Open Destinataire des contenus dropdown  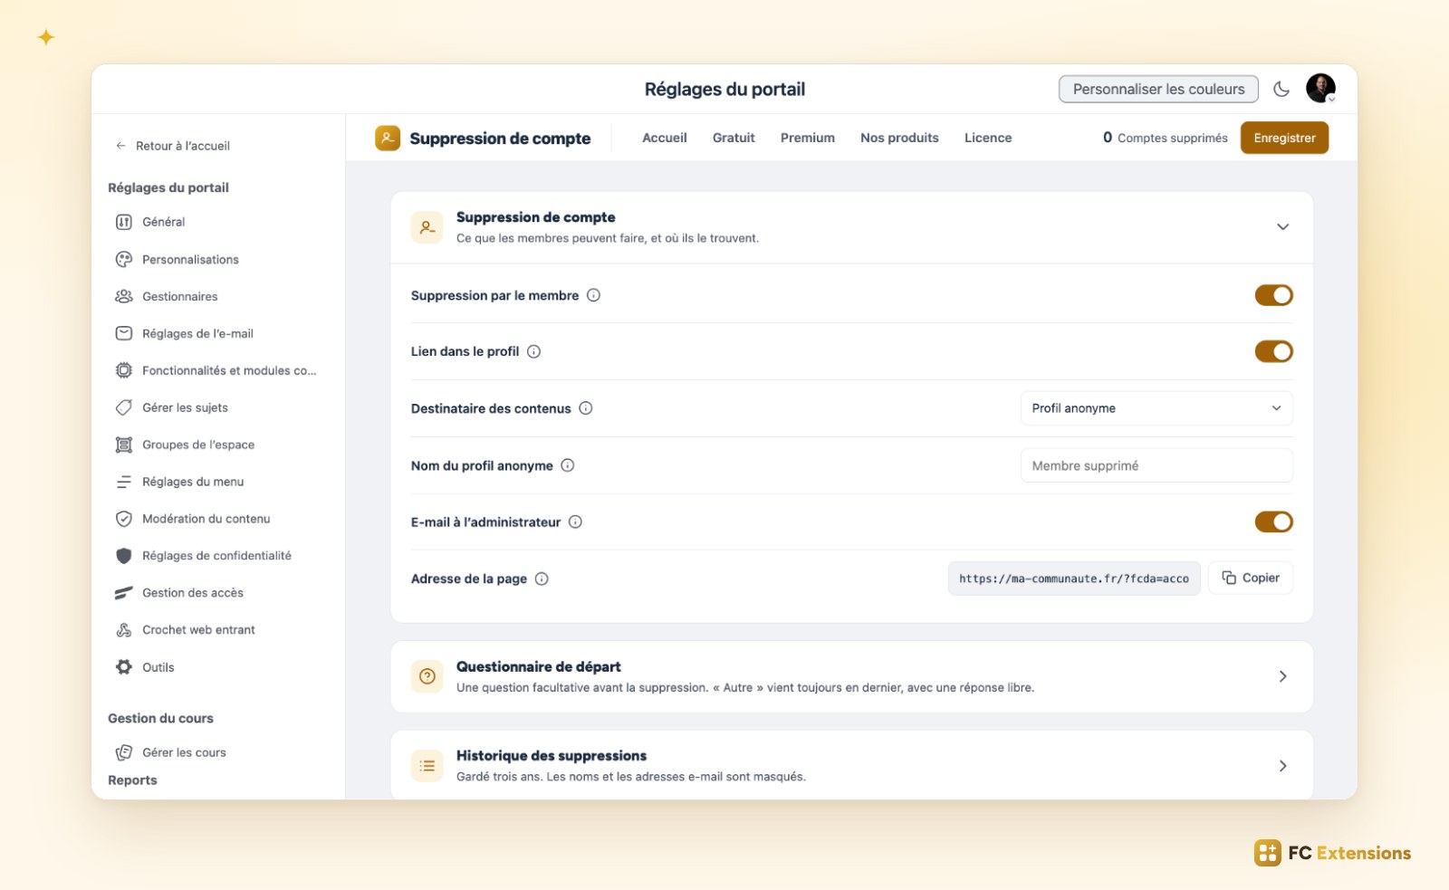(1156, 408)
